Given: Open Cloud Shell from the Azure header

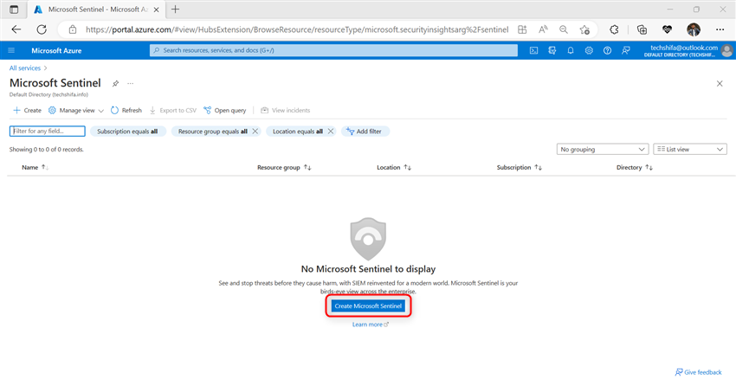Looking at the screenshot, I should [x=533, y=50].
